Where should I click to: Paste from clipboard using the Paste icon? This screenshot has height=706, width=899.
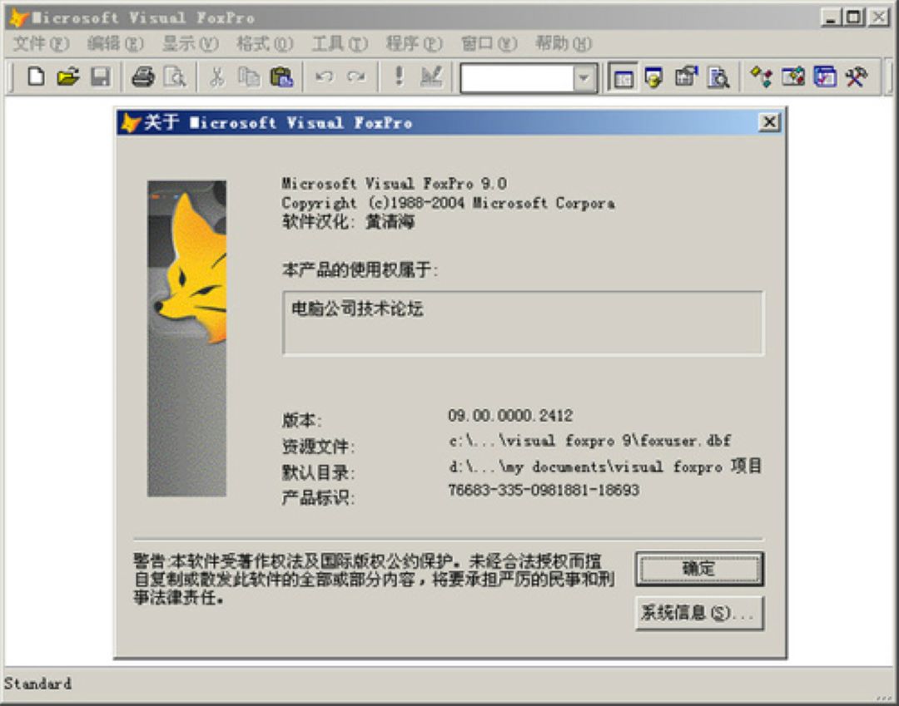point(283,77)
